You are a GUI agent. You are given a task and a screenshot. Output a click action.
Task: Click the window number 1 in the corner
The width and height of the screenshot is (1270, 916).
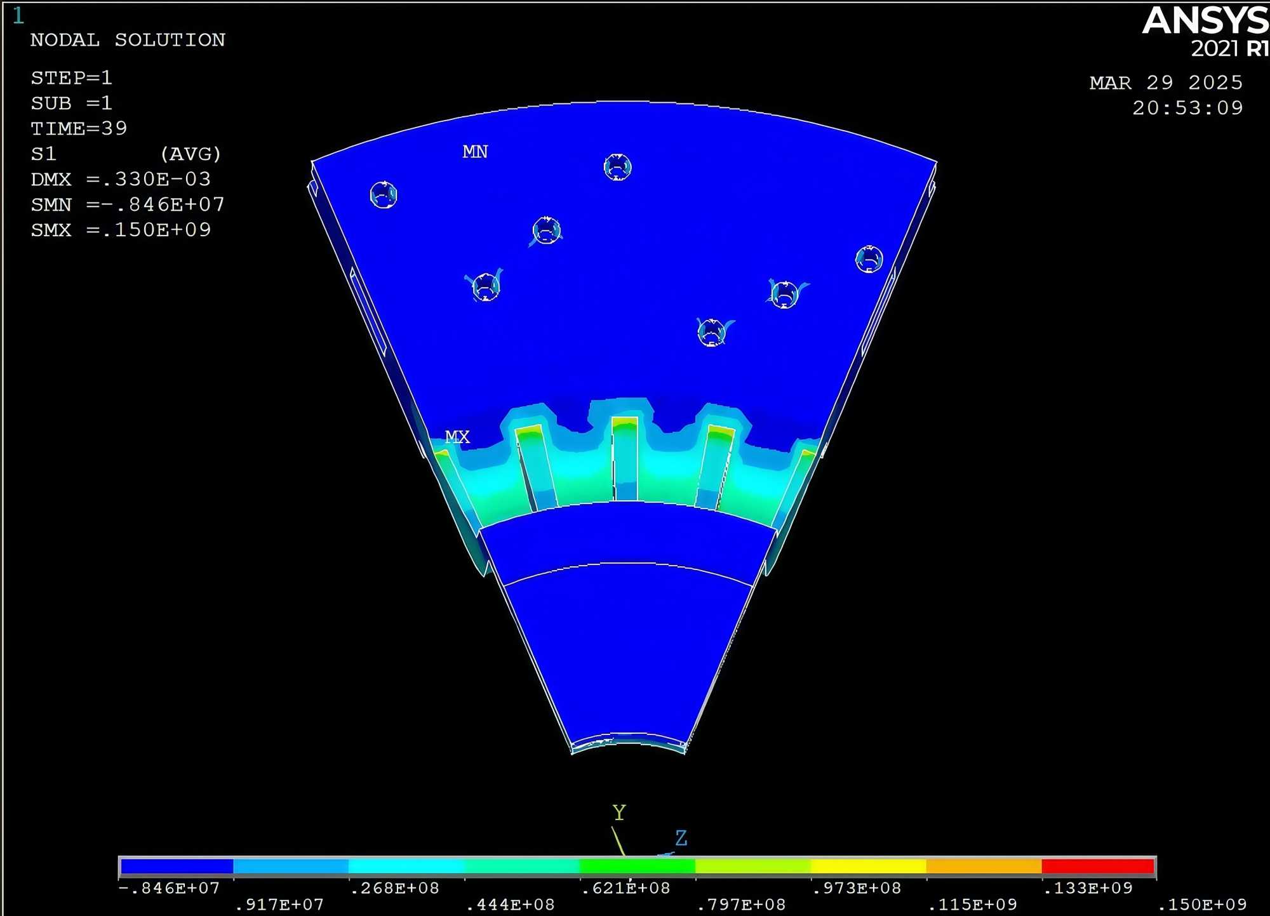[18, 16]
